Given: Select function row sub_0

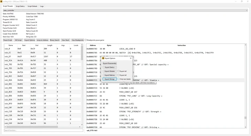Looking at the screenshot, I should click(43, 49).
